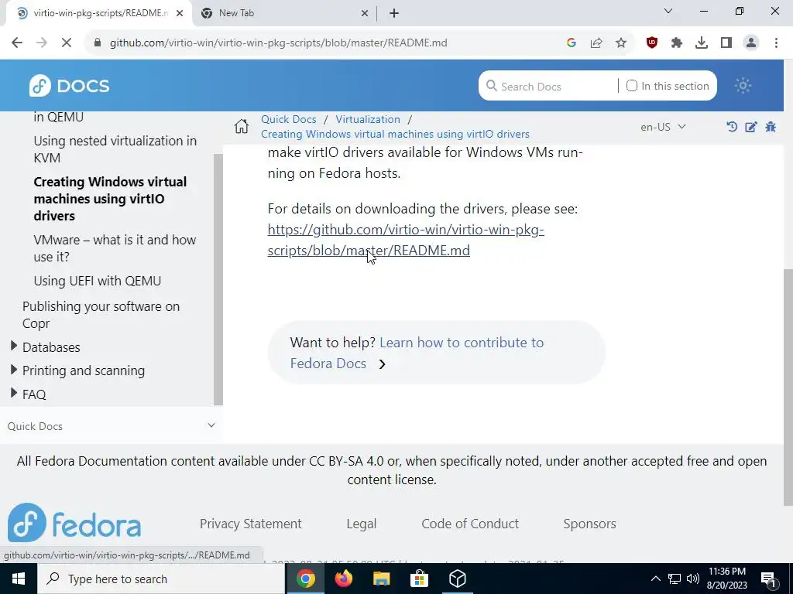The height and width of the screenshot is (594, 793).
Task: Open Chrome downloads
Action: [702, 43]
